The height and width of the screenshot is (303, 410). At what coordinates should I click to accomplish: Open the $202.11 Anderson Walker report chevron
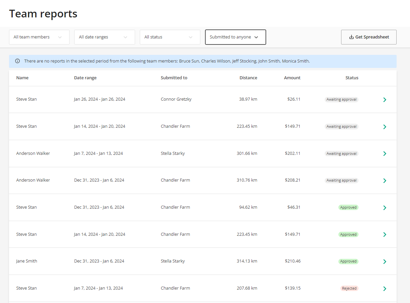[x=385, y=154]
